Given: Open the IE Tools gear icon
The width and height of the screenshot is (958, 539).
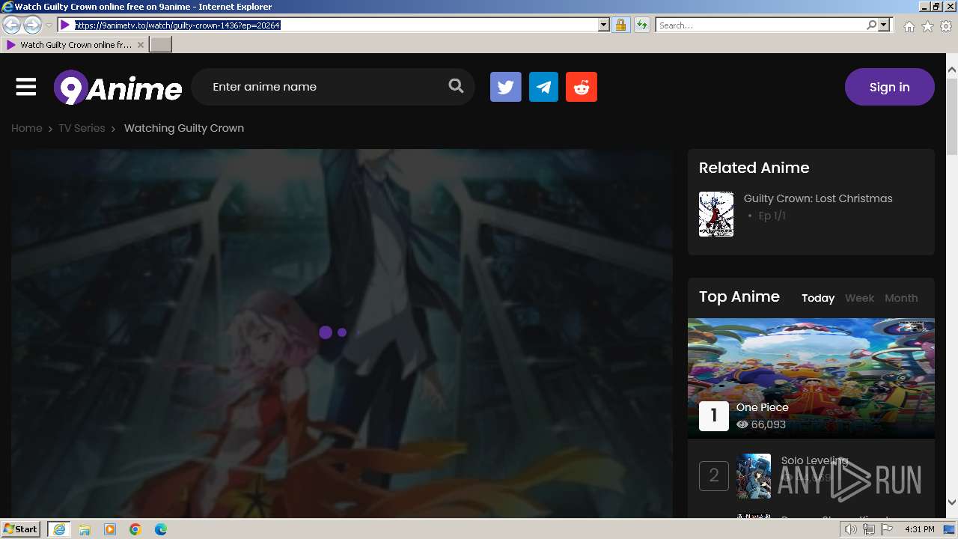Looking at the screenshot, I should (946, 26).
